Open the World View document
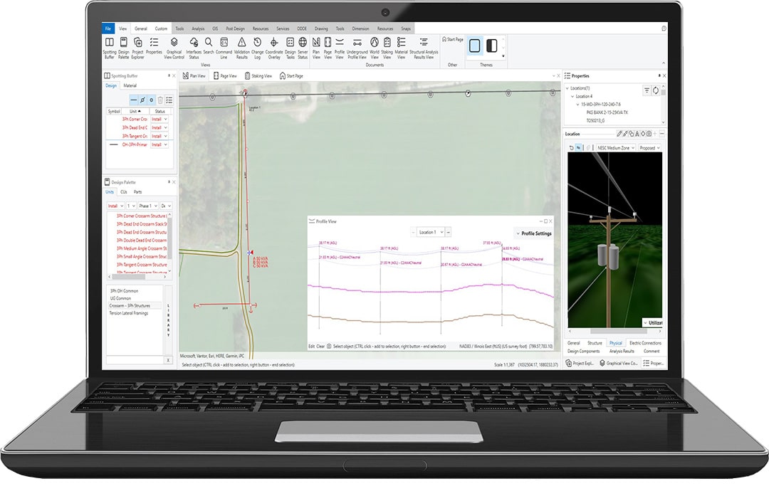 click(x=375, y=43)
